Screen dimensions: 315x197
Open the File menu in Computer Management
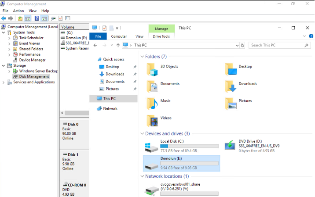coord(5,11)
